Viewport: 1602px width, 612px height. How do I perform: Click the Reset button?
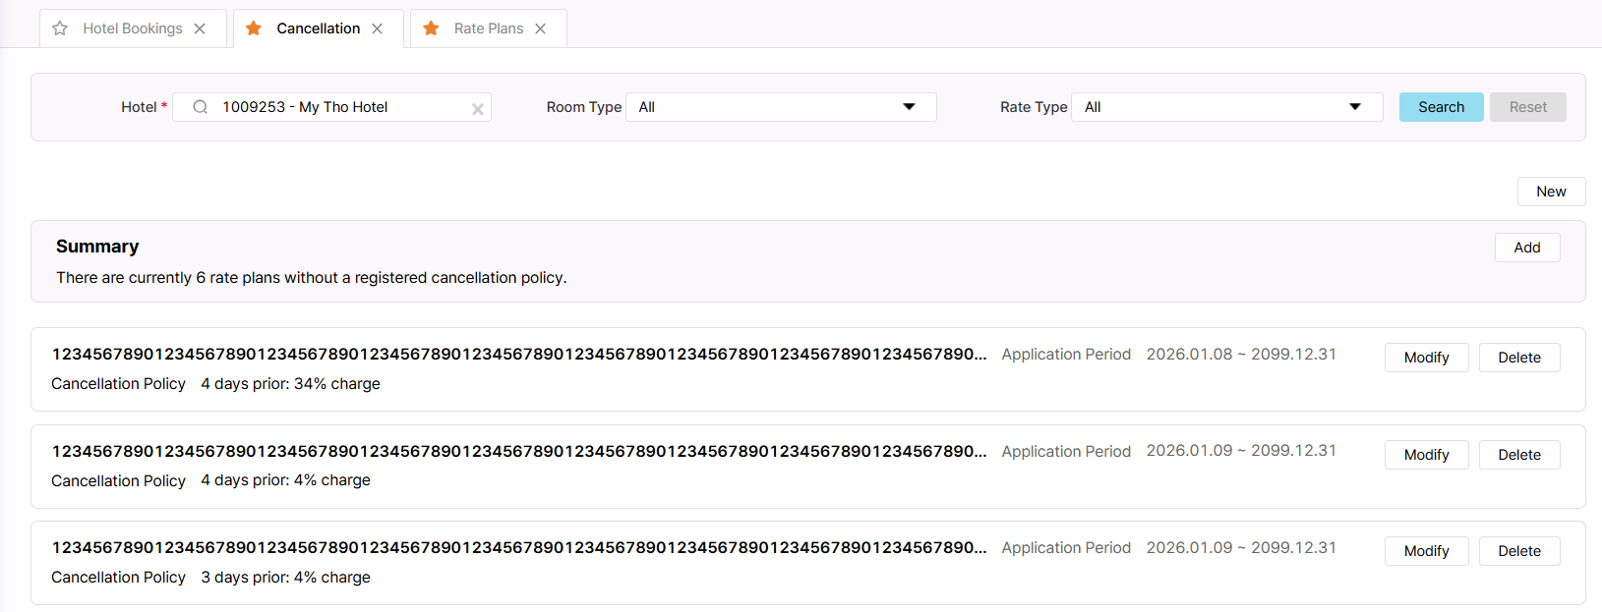[1527, 107]
